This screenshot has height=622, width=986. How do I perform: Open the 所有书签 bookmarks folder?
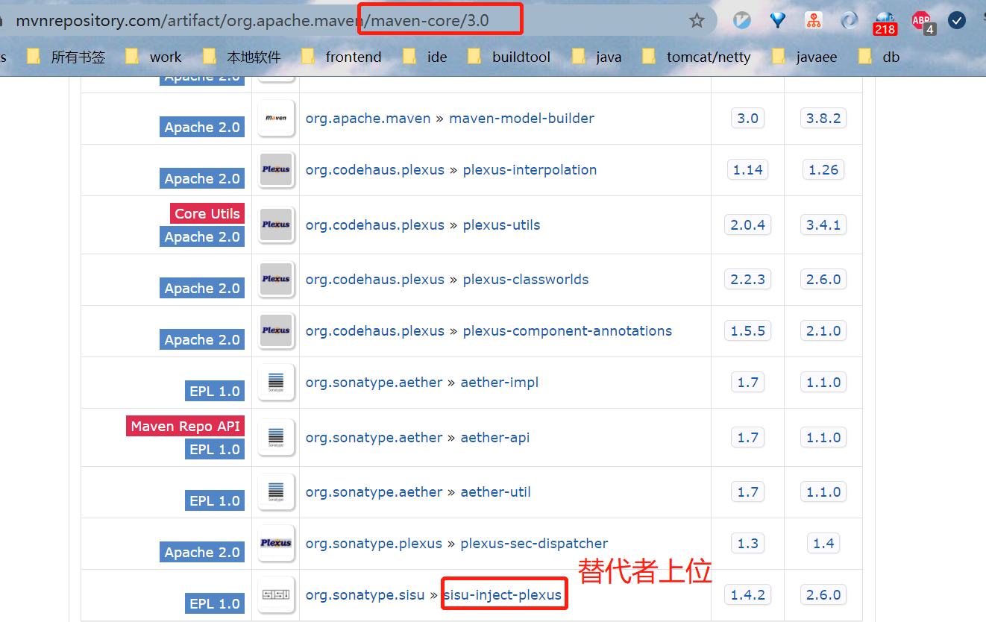coord(66,57)
